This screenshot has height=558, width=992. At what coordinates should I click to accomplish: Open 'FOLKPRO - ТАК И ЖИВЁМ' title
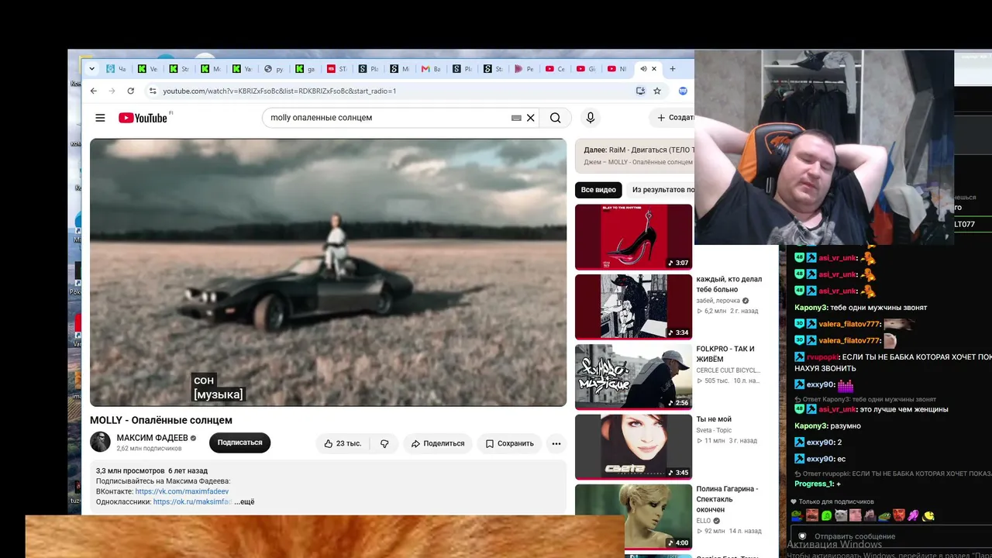click(x=725, y=354)
